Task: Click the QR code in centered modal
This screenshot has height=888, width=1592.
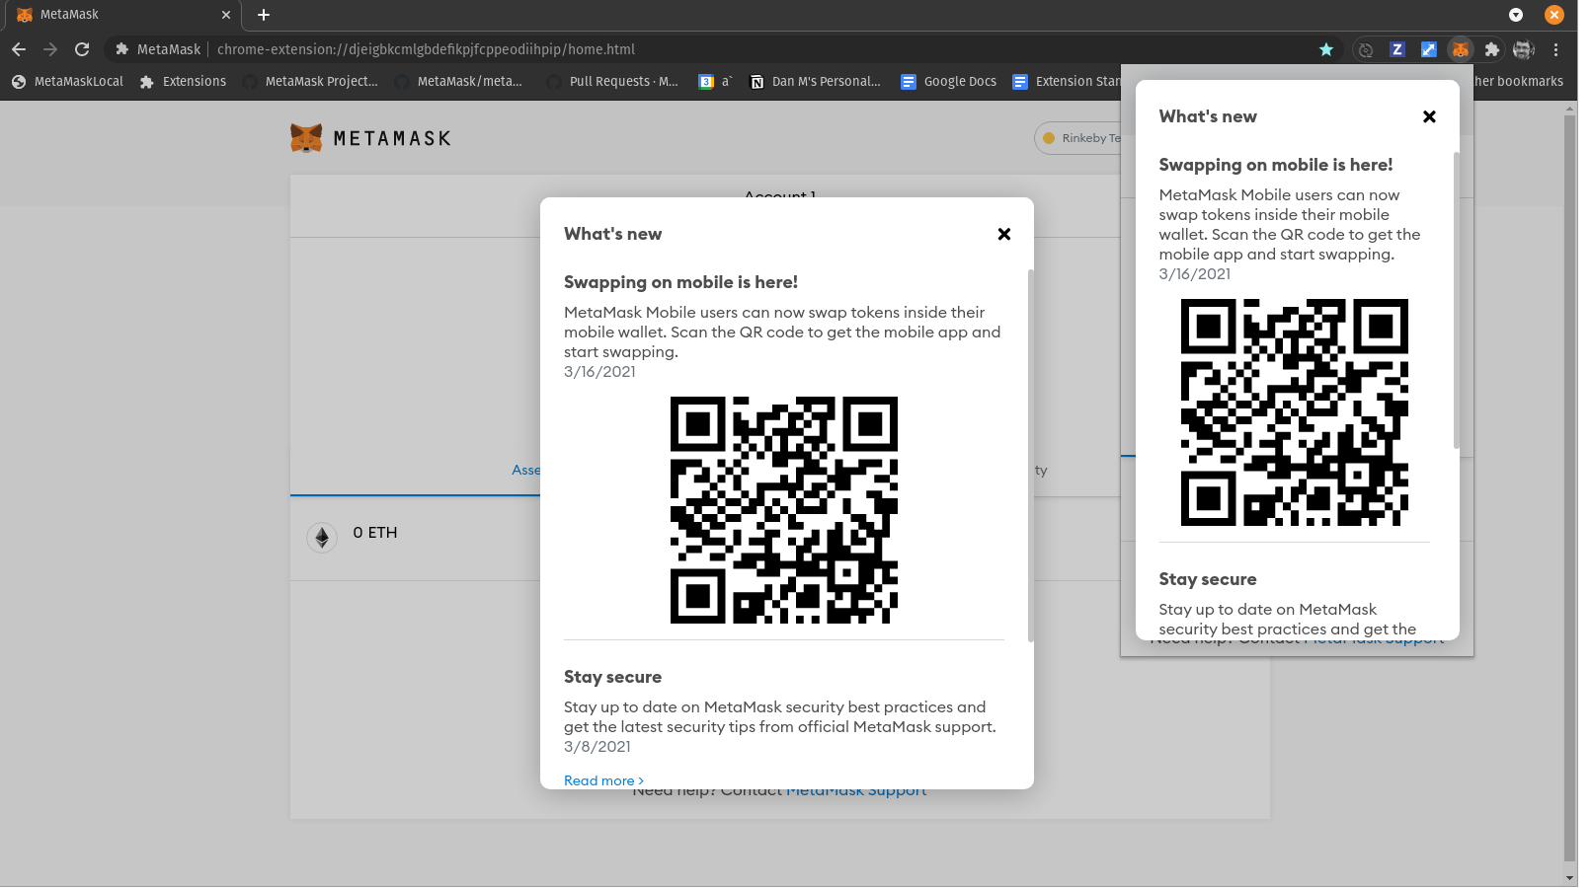Action: click(x=784, y=510)
